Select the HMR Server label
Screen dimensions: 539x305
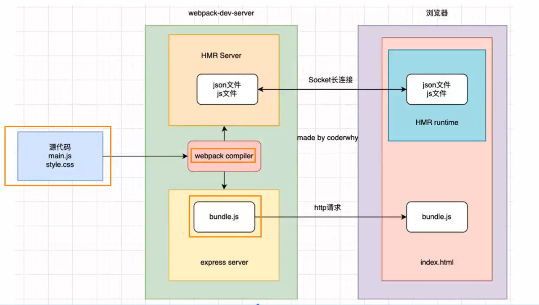[221, 56]
